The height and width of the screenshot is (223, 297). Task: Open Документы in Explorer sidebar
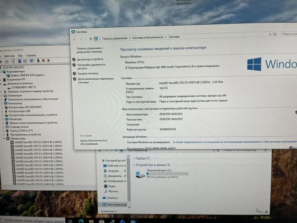pyautogui.click(x=113, y=176)
